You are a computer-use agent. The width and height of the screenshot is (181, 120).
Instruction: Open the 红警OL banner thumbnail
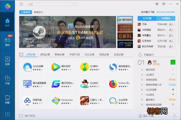click(x=125, y=36)
